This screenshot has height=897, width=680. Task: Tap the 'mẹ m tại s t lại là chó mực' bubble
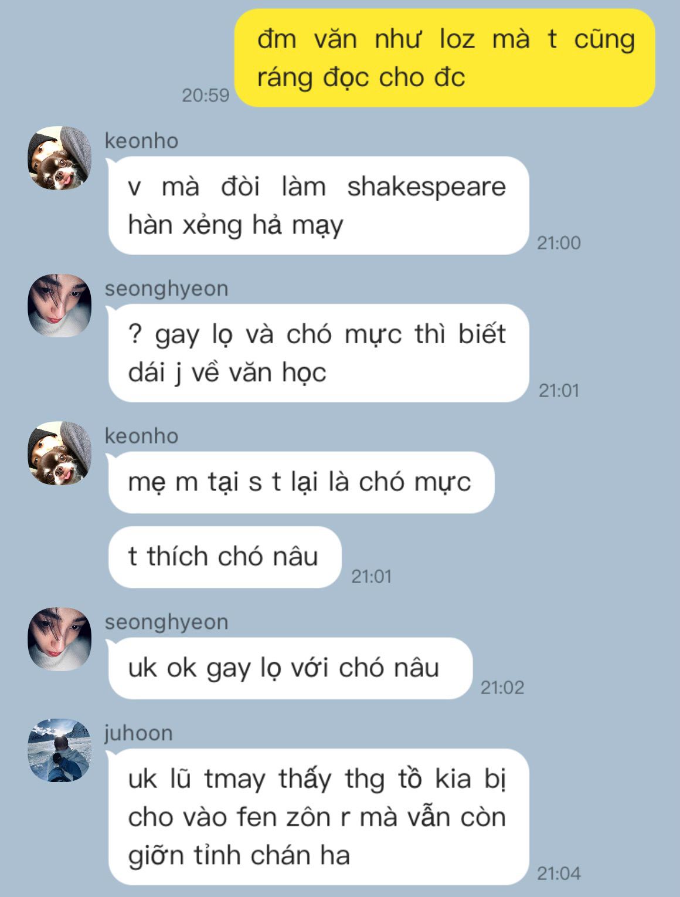[x=301, y=482]
